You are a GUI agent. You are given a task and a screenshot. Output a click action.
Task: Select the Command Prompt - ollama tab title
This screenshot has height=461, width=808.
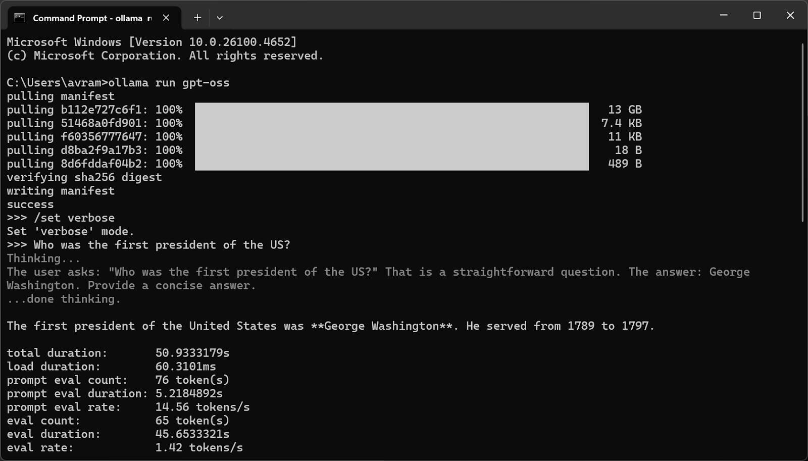pyautogui.click(x=87, y=18)
